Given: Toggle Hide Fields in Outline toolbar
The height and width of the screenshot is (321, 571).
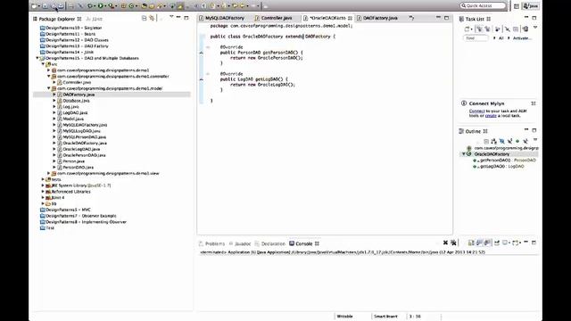Looking at the screenshot, I should [x=501, y=141].
